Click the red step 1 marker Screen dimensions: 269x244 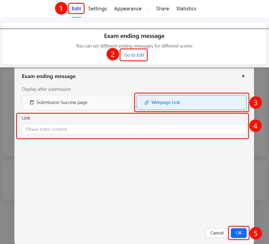pyautogui.click(x=61, y=8)
